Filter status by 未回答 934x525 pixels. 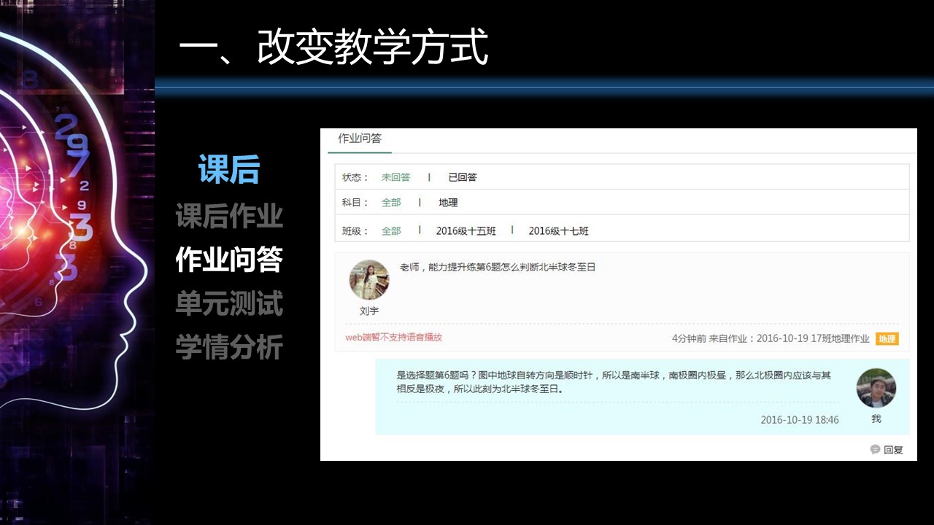coord(396,177)
